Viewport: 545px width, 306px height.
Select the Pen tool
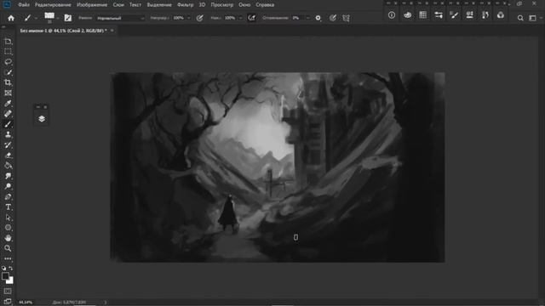point(8,196)
